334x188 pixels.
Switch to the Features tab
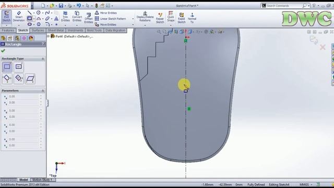point(8,30)
